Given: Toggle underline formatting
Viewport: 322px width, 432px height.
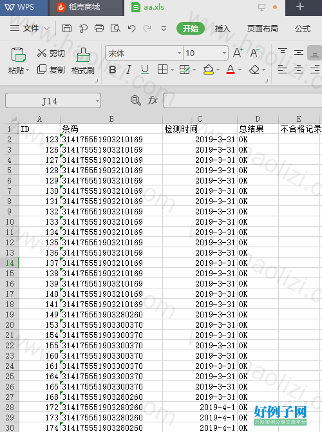Looking at the screenshot, I should 145,70.
